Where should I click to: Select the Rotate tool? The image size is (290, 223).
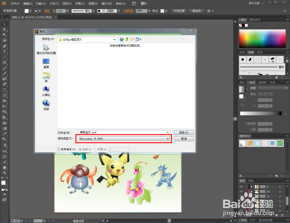(x=4, y=90)
